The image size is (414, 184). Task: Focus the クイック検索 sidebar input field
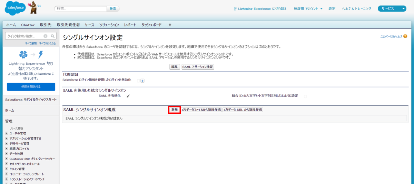pyautogui.click(x=24, y=36)
